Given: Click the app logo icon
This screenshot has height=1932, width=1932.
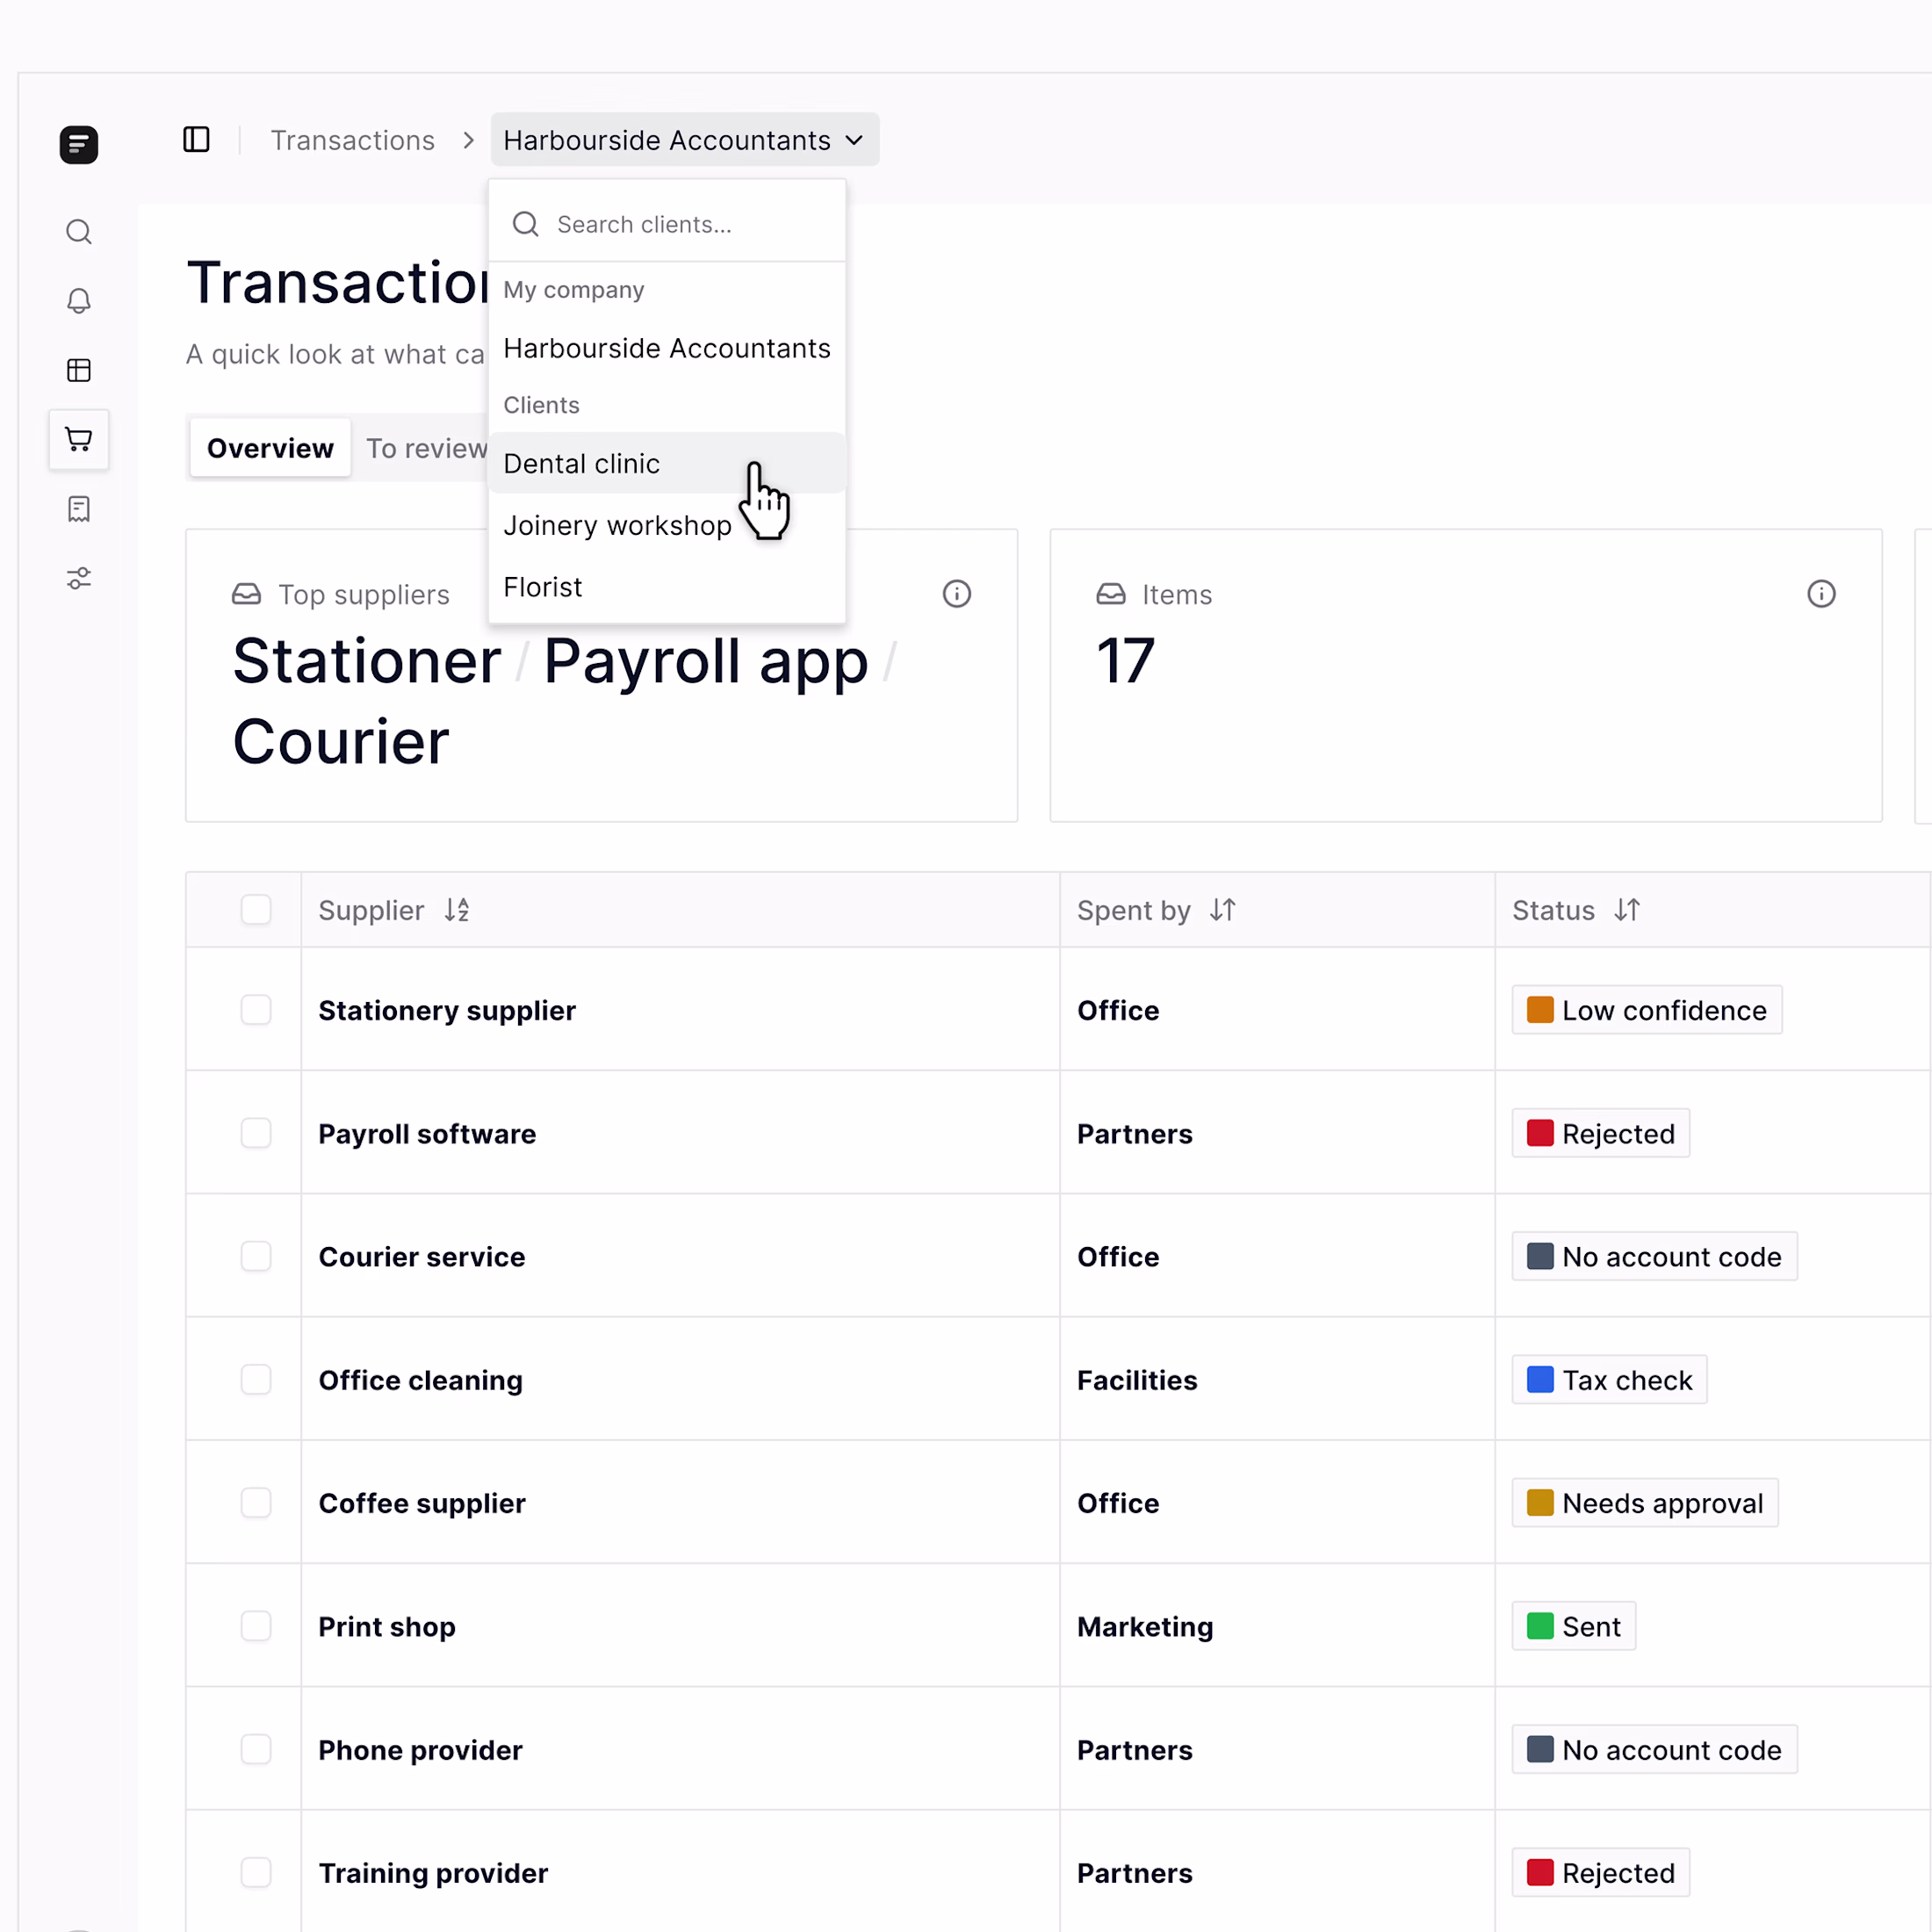Looking at the screenshot, I should pos(79,145).
